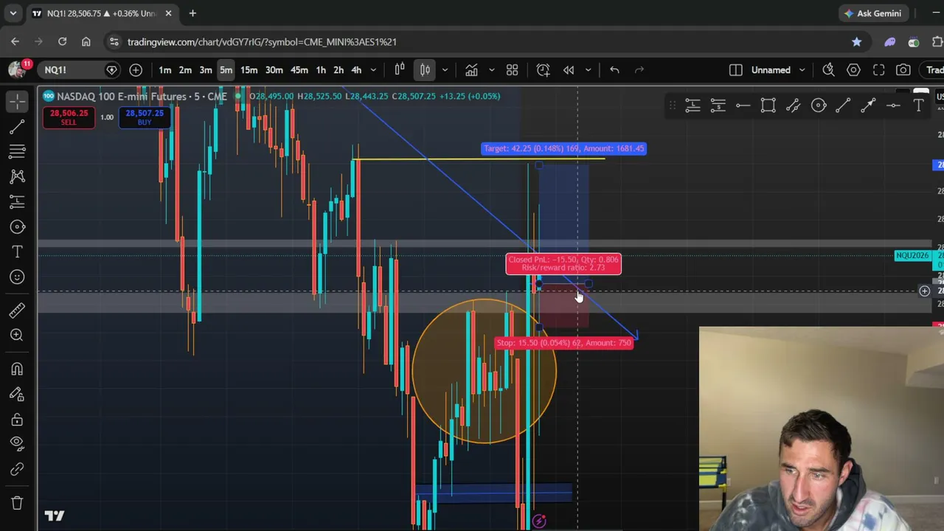The image size is (944, 531).
Task: Select the 5m timeframe
Action: click(x=226, y=70)
